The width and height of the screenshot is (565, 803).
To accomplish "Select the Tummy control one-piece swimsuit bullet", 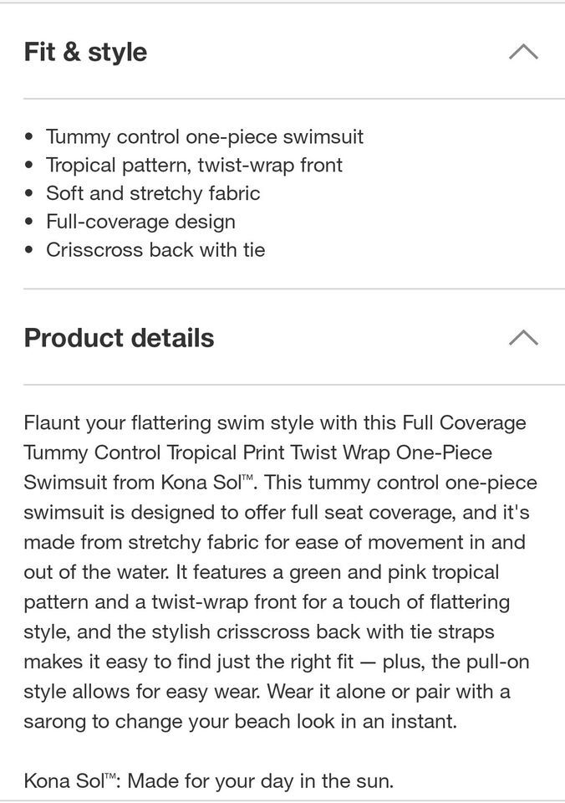I will (x=205, y=137).
